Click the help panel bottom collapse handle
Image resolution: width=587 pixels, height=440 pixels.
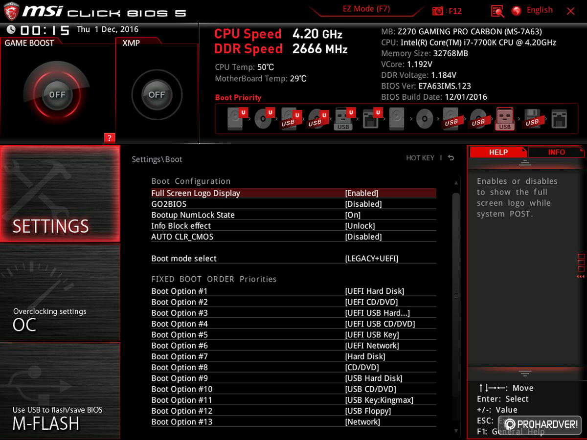coord(525,374)
